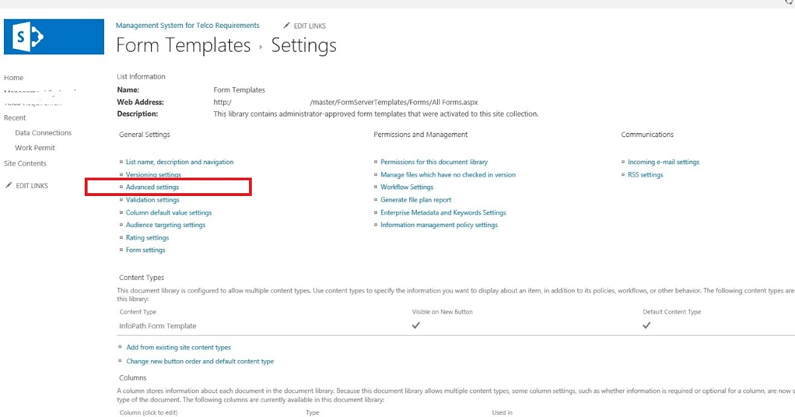Screen dimensions: 795x417
Task: Go to Site Contents
Action: [x=25, y=163]
